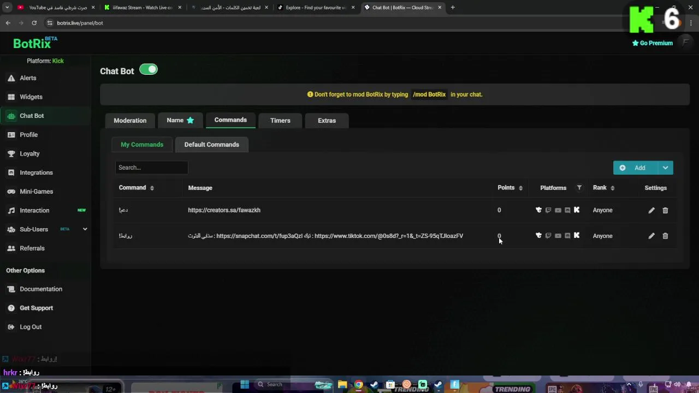Reload the page with browser refresh
Screen dimensions: 699x393
[x=34, y=23]
